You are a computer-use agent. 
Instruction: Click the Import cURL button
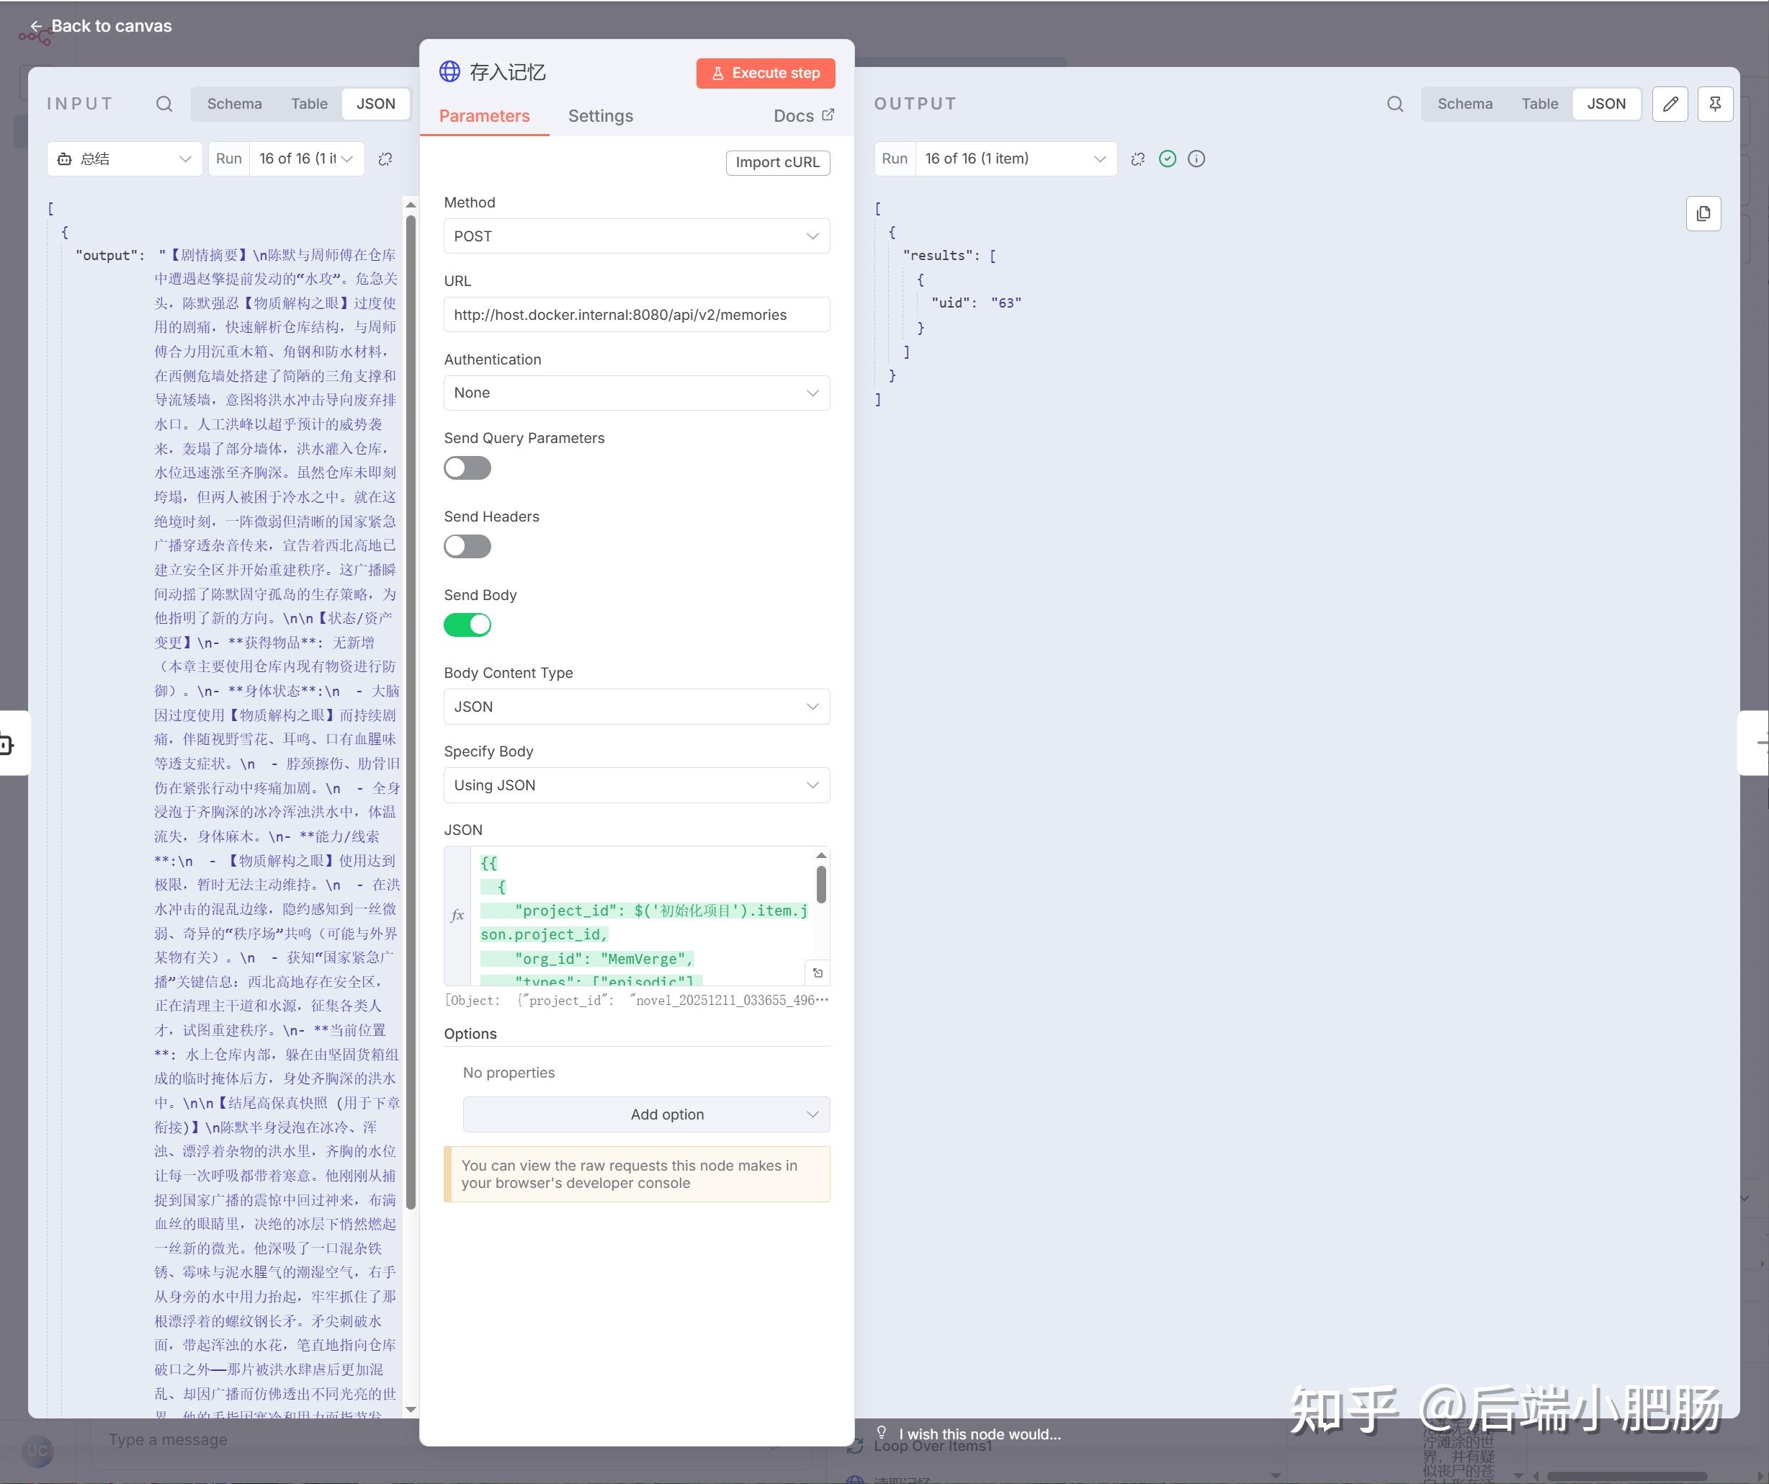coord(777,163)
